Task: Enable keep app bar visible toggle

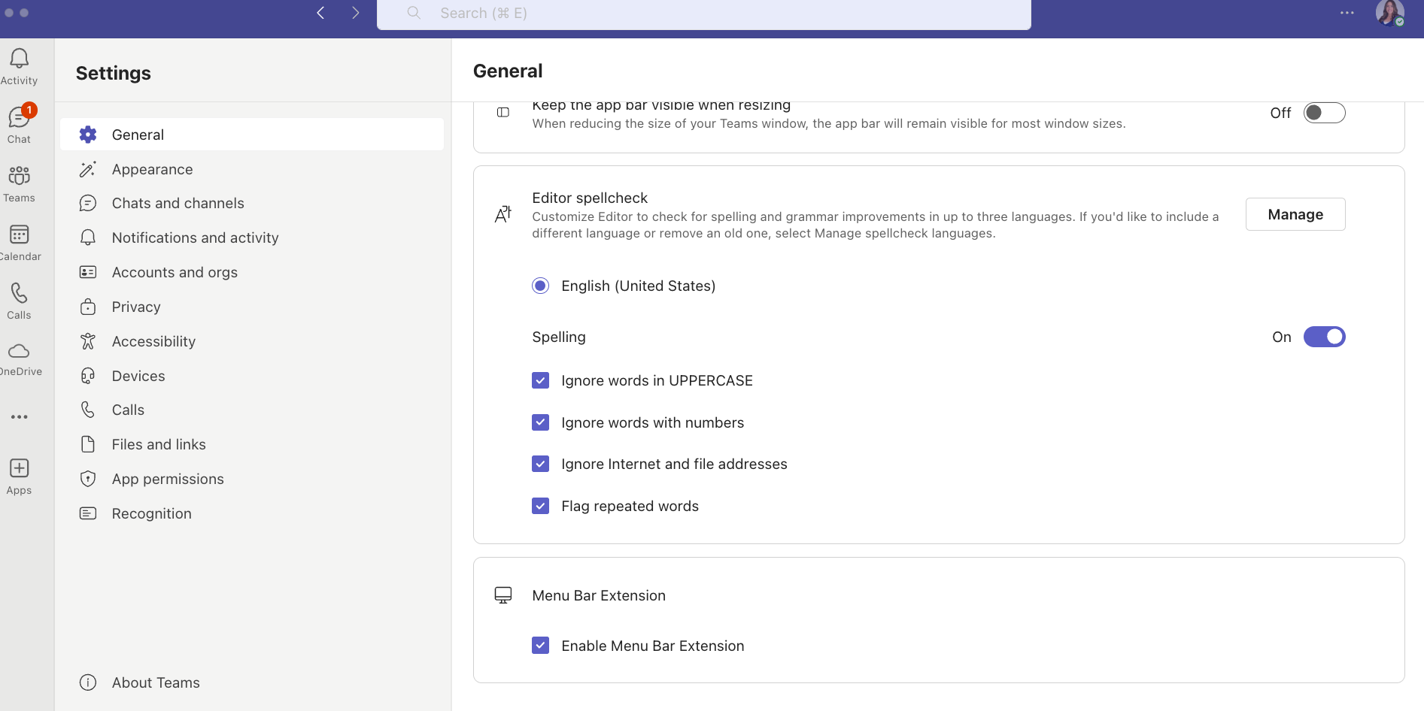Action: point(1324,113)
